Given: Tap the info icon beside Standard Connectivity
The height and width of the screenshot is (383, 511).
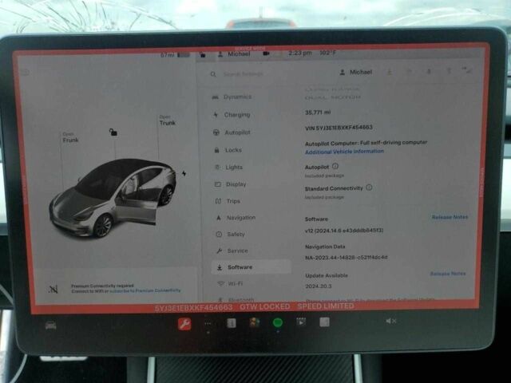Looking at the screenshot, I should pos(369,188).
